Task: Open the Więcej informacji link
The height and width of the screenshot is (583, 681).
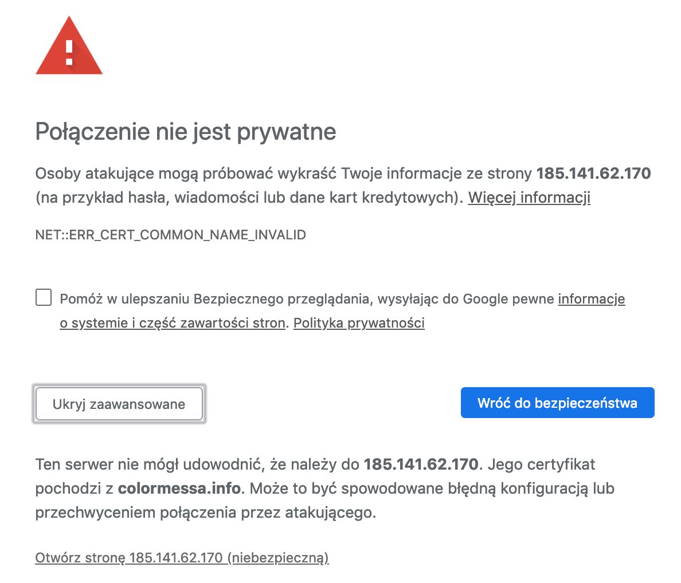Action: [529, 198]
